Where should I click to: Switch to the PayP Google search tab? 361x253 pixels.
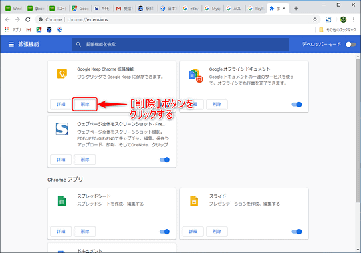[256, 9]
